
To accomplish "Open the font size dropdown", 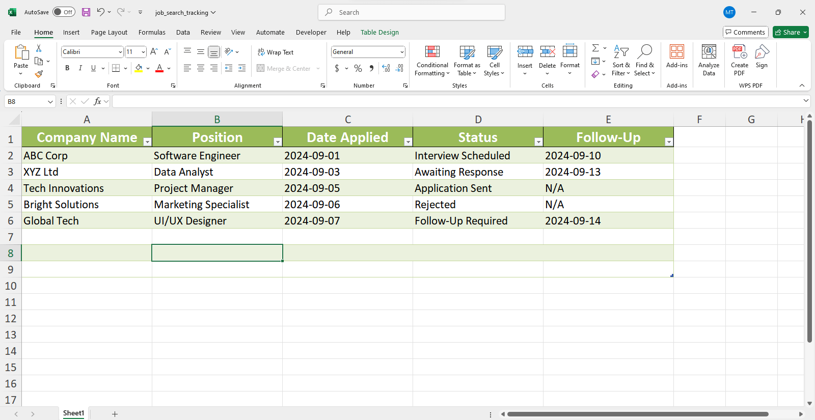I will coord(143,52).
